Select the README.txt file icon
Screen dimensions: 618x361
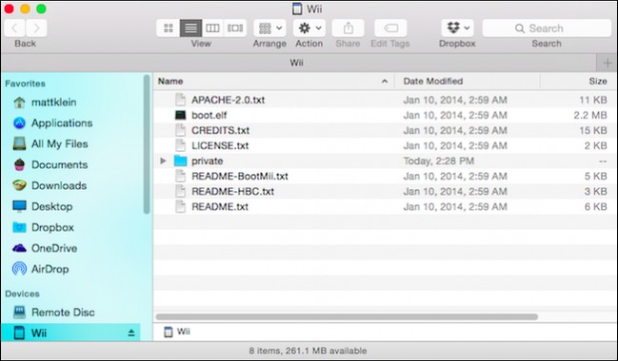180,207
